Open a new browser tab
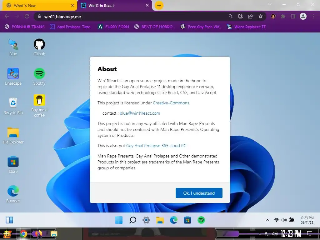 tap(159, 5)
